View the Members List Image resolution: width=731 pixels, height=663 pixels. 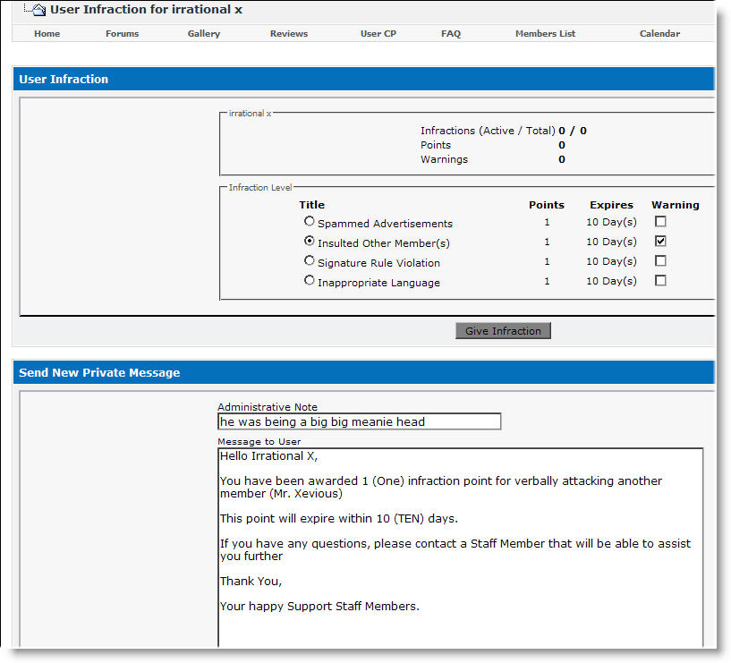tap(545, 34)
